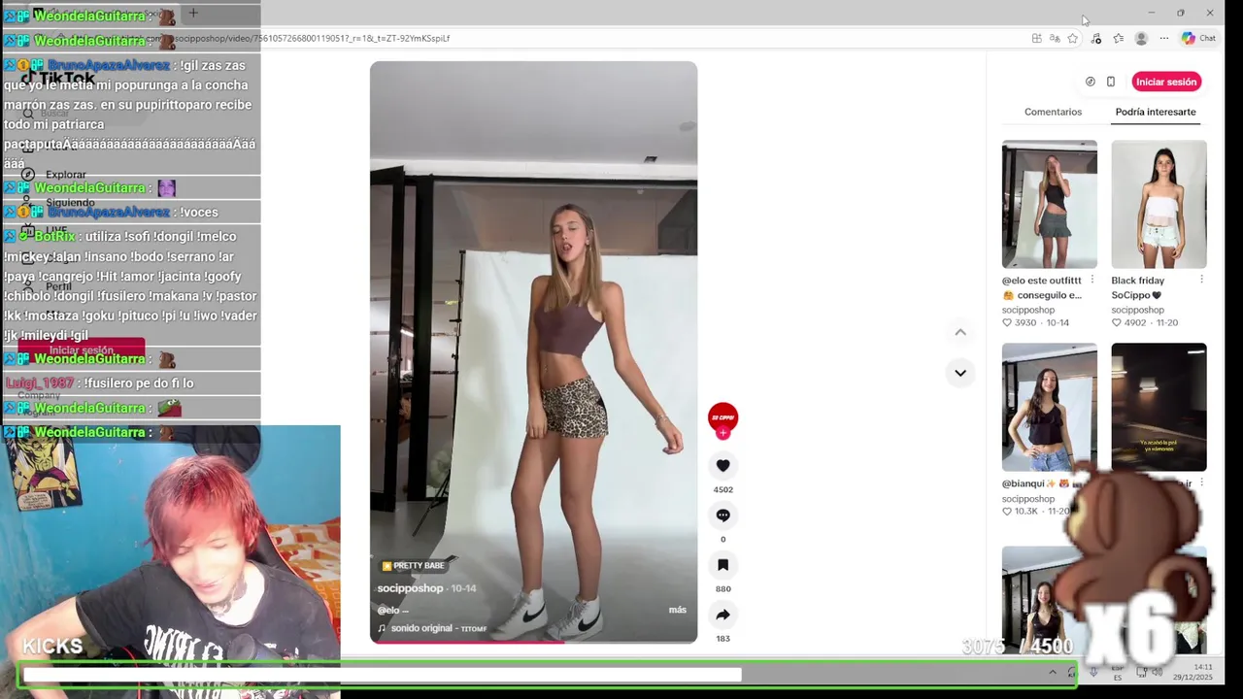Open Copilot Chat in browser toolbar
This screenshot has height=699, width=1243.
pyautogui.click(x=1198, y=38)
